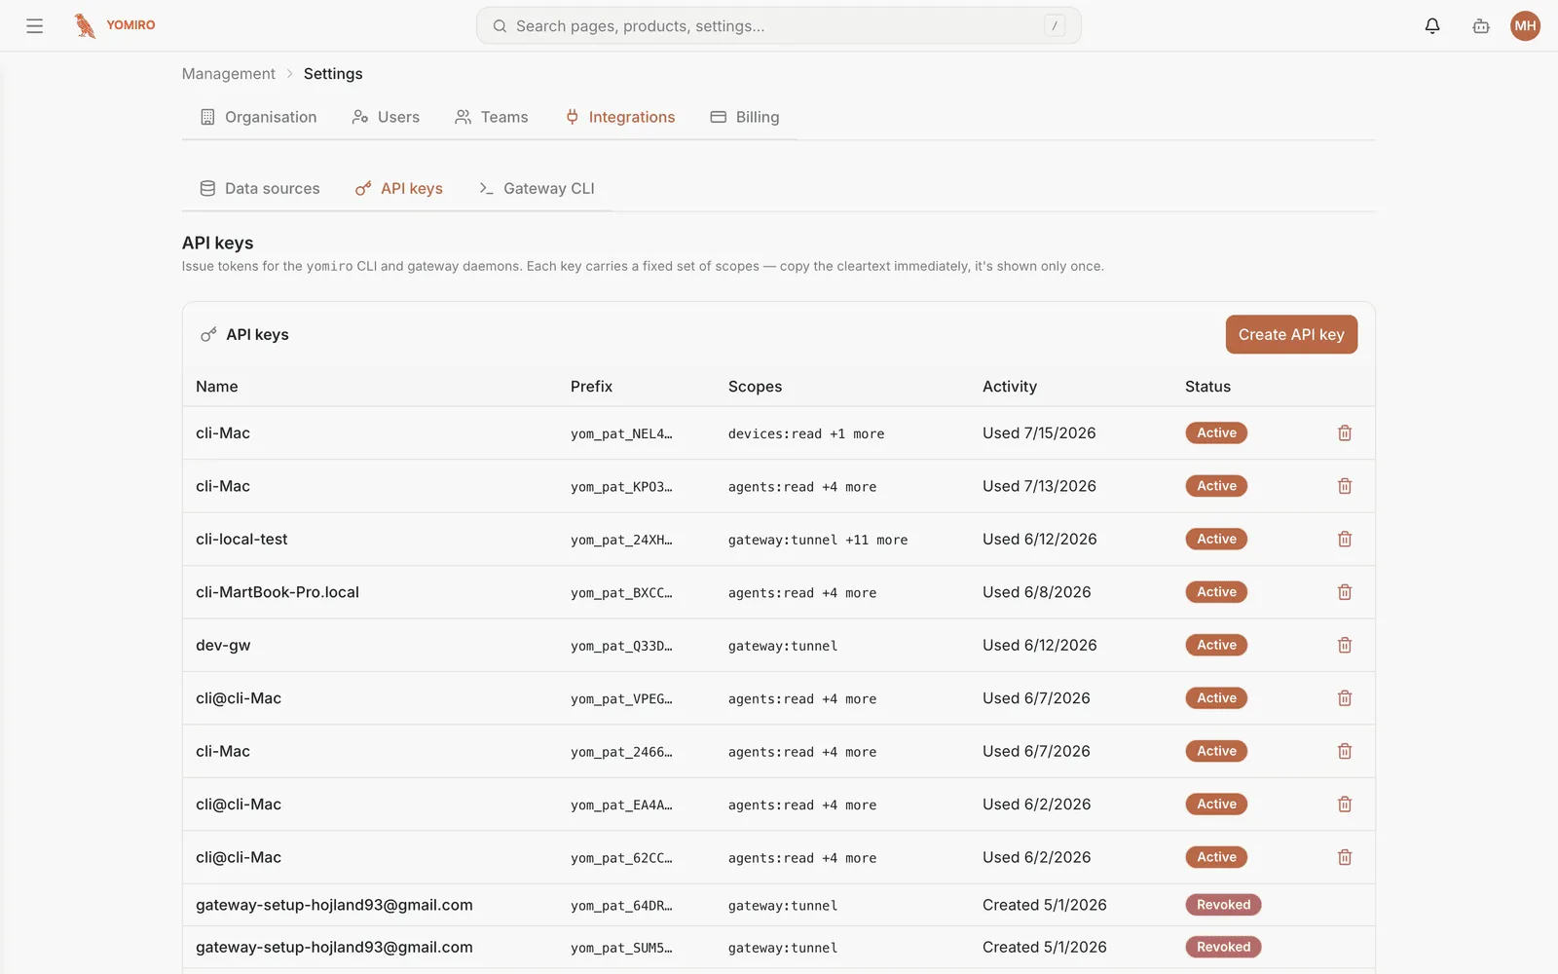This screenshot has height=974, width=1558.
Task: Click the Revoked badge for yom_pat_SUM5
Action: (1223, 948)
